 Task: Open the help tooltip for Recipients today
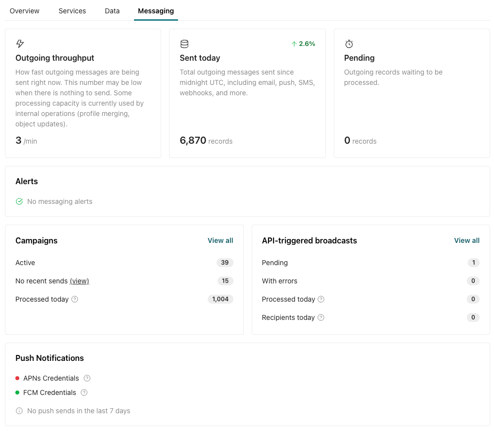point(321,317)
